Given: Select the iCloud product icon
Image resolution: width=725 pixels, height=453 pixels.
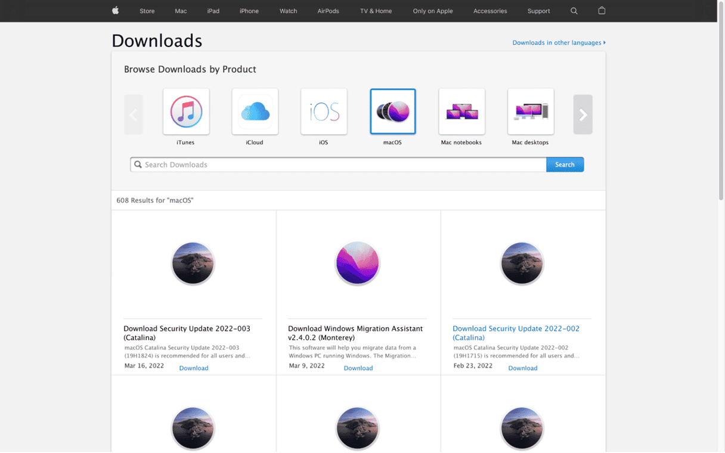Looking at the screenshot, I should click(255, 112).
